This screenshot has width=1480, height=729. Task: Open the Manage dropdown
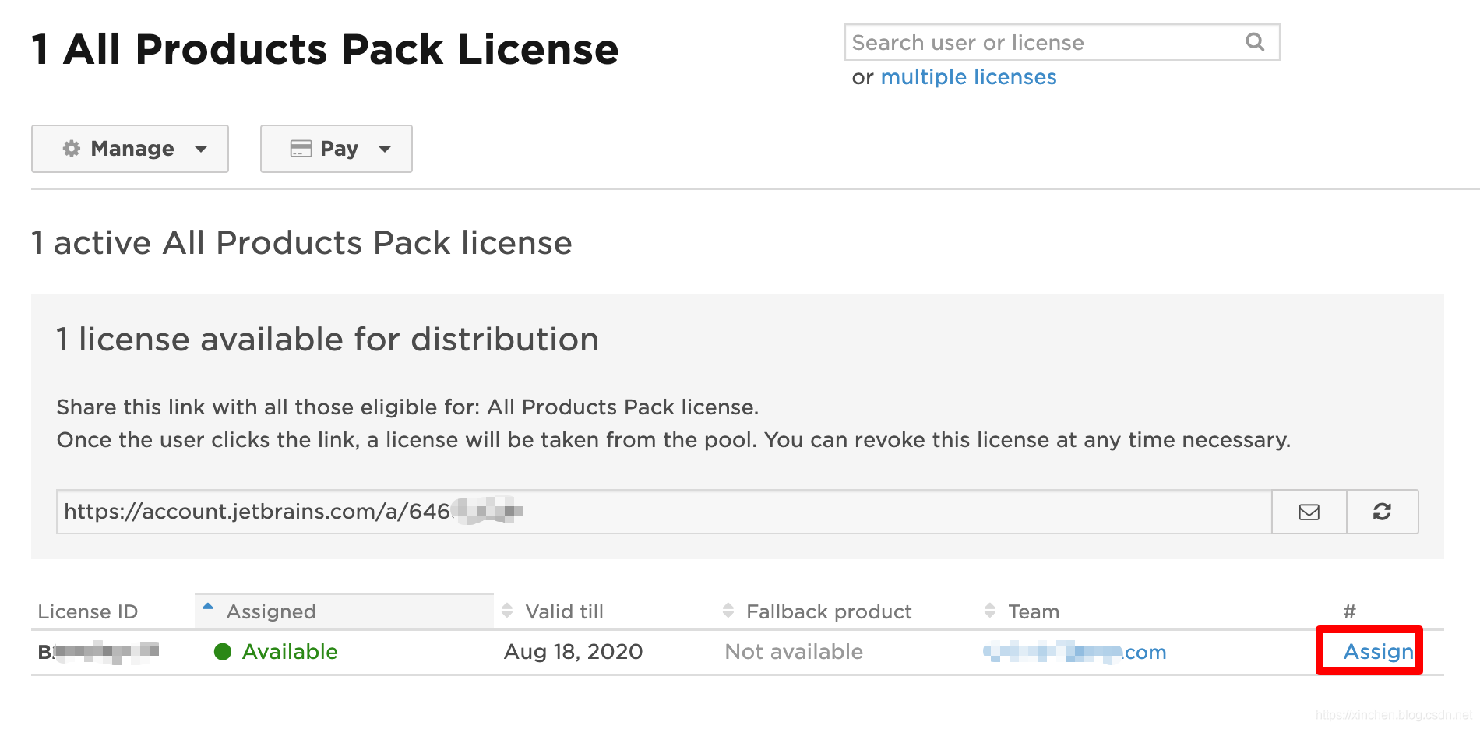201,149
